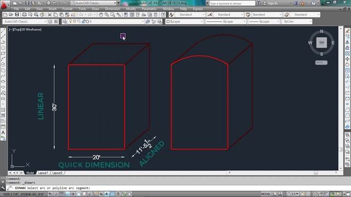Toggle Object Snap in status bar
Image resolution: width=351 pixels, height=197 pixels.
pyautogui.click(x=78, y=194)
